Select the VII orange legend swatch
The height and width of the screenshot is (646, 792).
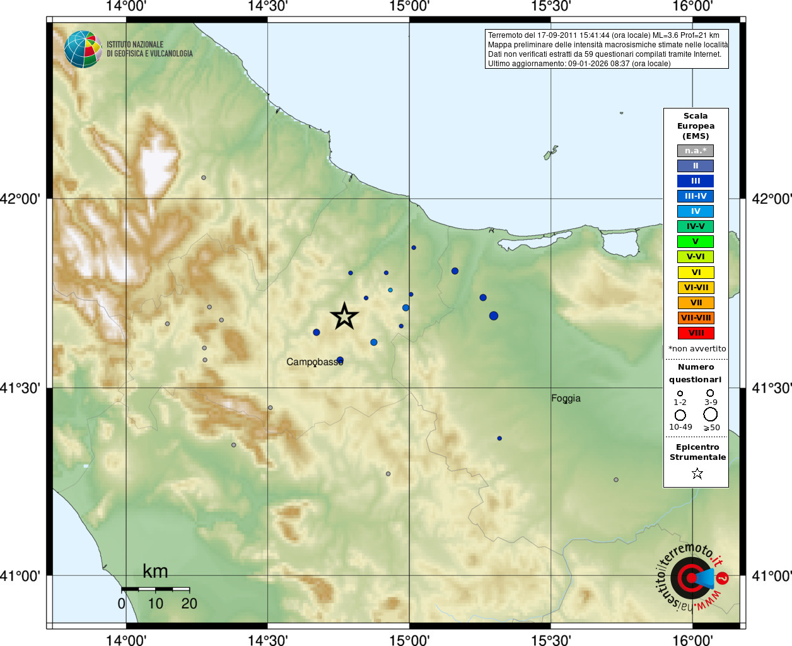pos(696,303)
